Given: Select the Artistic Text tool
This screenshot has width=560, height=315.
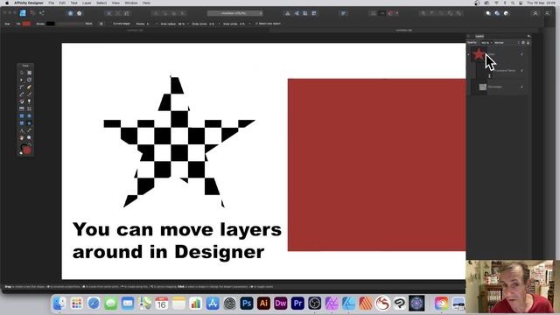Looking at the screenshot, I should click(21, 130).
